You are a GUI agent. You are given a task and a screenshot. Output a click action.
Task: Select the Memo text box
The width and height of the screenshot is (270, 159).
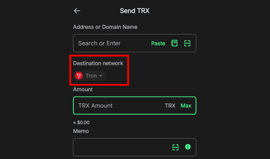120,147
